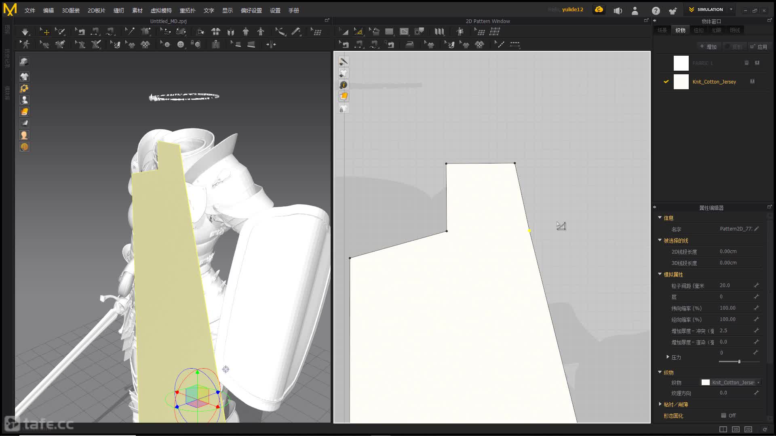This screenshot has height=436, width=776.
Task: Collapse the 织物 property section
Action: click(x=660, y=372)
